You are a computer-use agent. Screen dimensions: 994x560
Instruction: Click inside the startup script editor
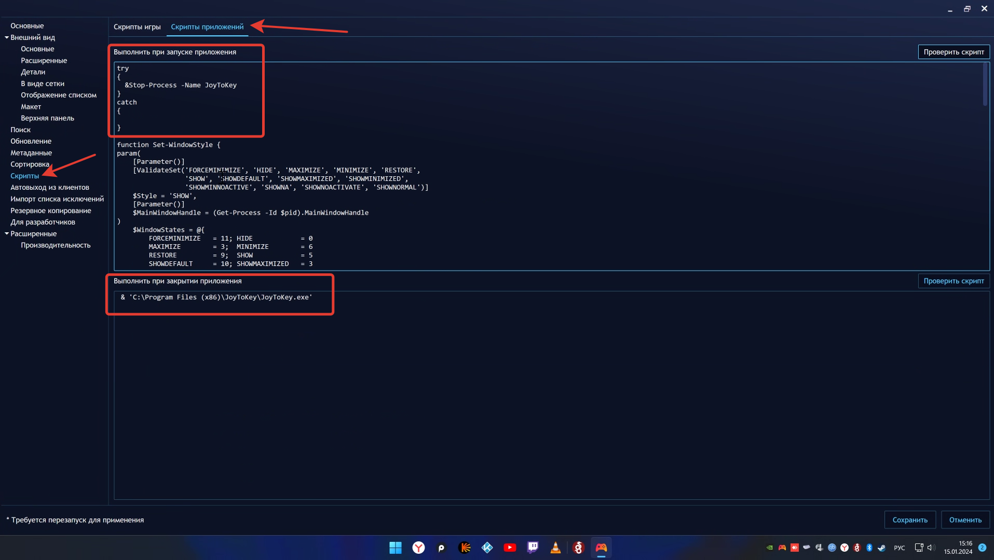[x=551, y=166]
